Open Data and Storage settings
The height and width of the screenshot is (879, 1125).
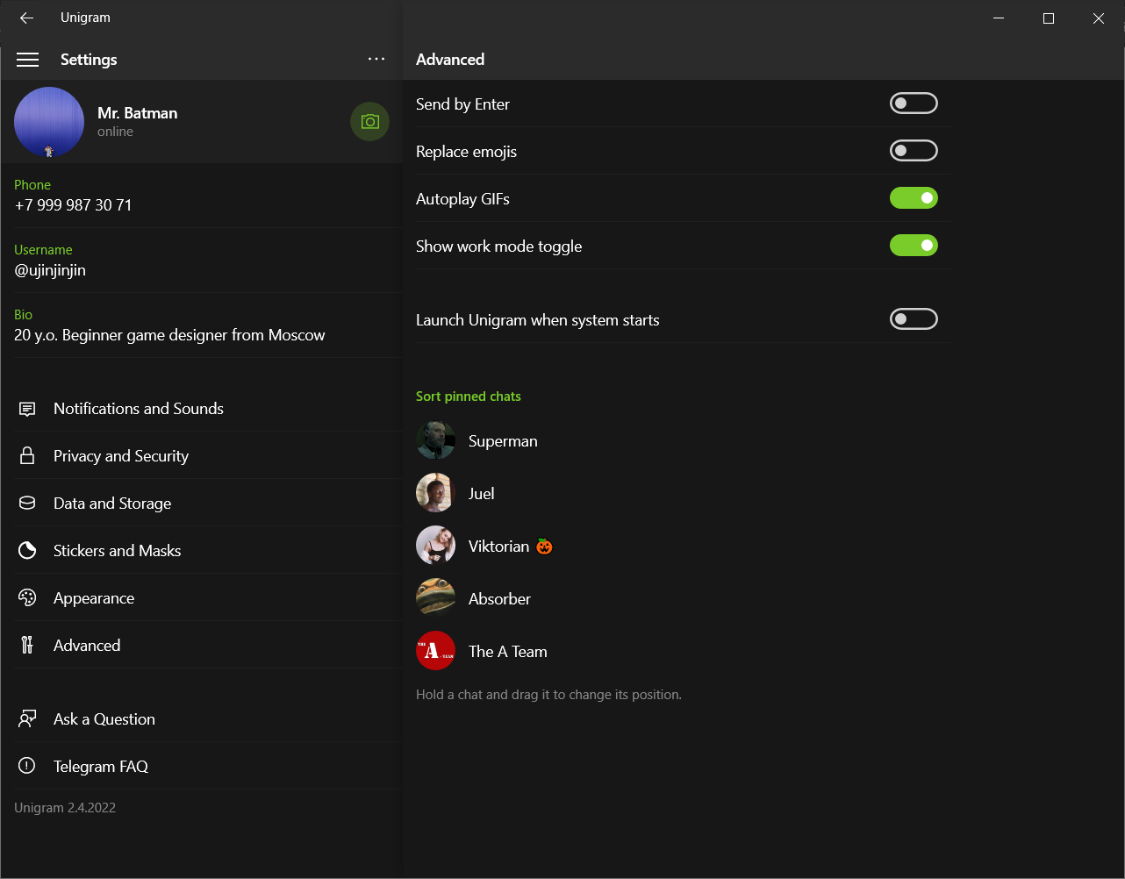[x=201, y=504]
